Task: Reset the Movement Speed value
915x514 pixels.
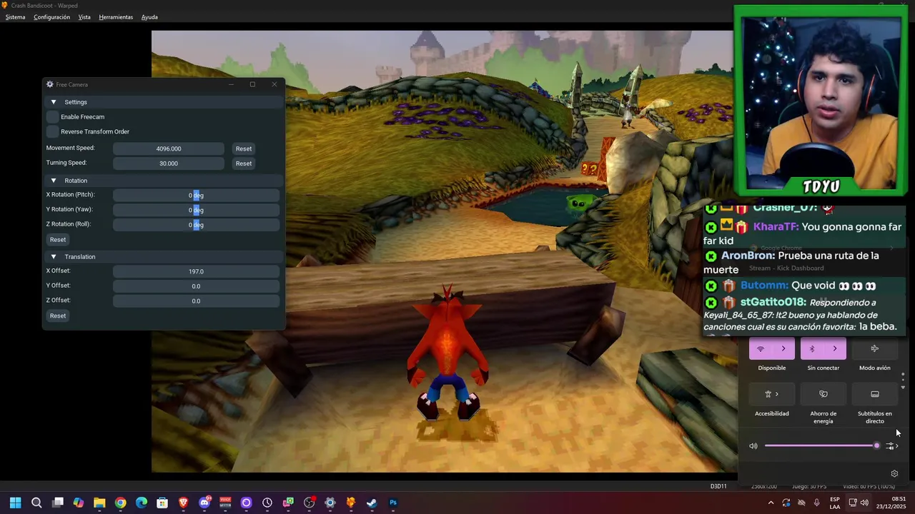Action: [x=244, y=148]
